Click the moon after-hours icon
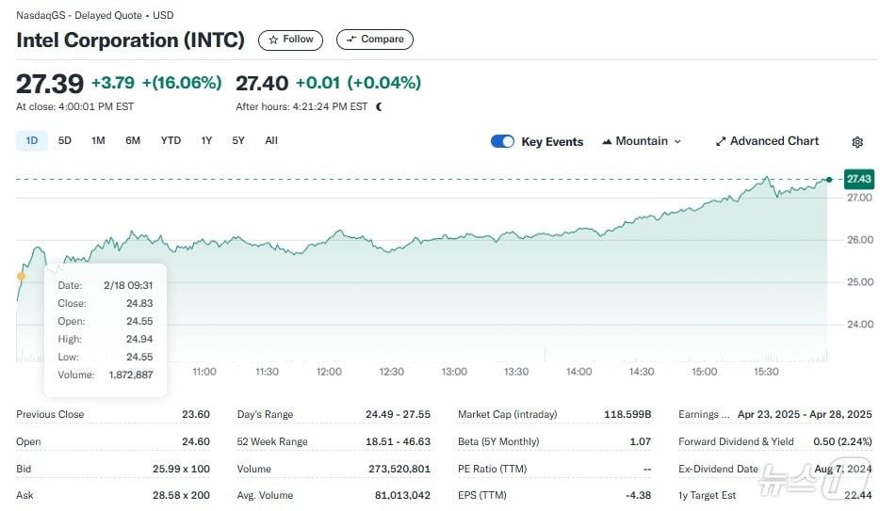Screen dimensions: 880x511 pos(379,107)
